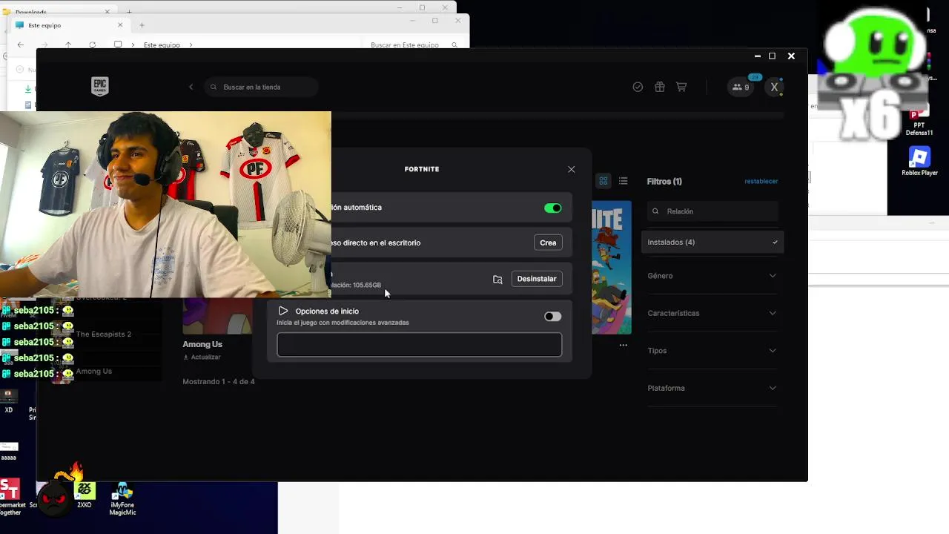Open the shopping cart icon

[681, 87]
